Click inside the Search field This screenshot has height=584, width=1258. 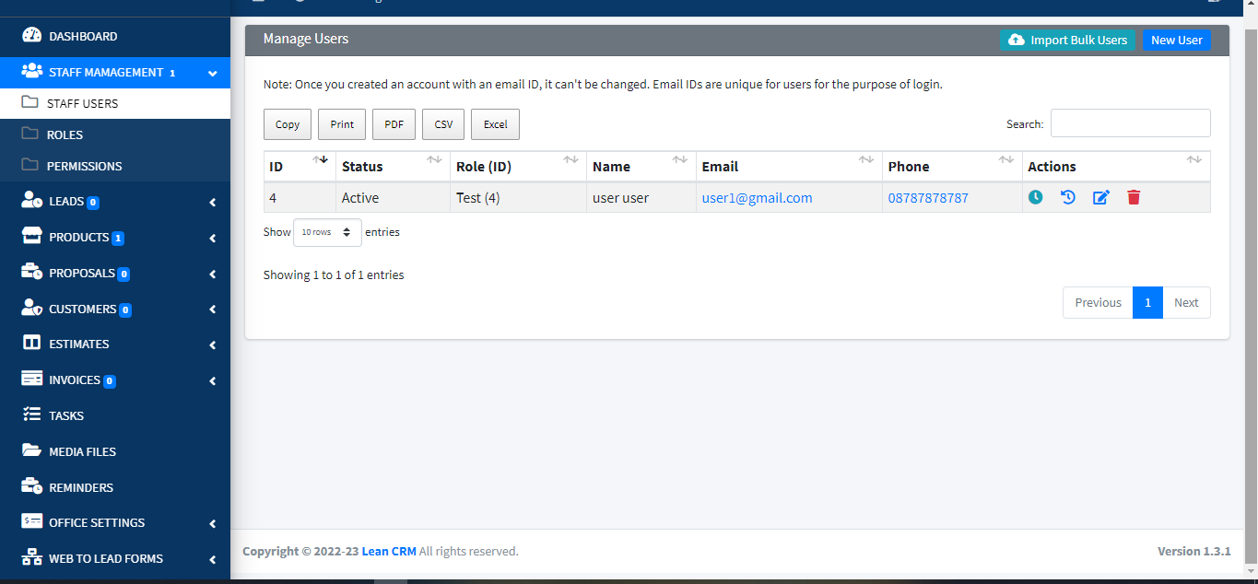pyautogui.click(x=1130, y=123)
